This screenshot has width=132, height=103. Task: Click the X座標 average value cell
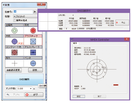pyautogui.click(x=72, y=21)
